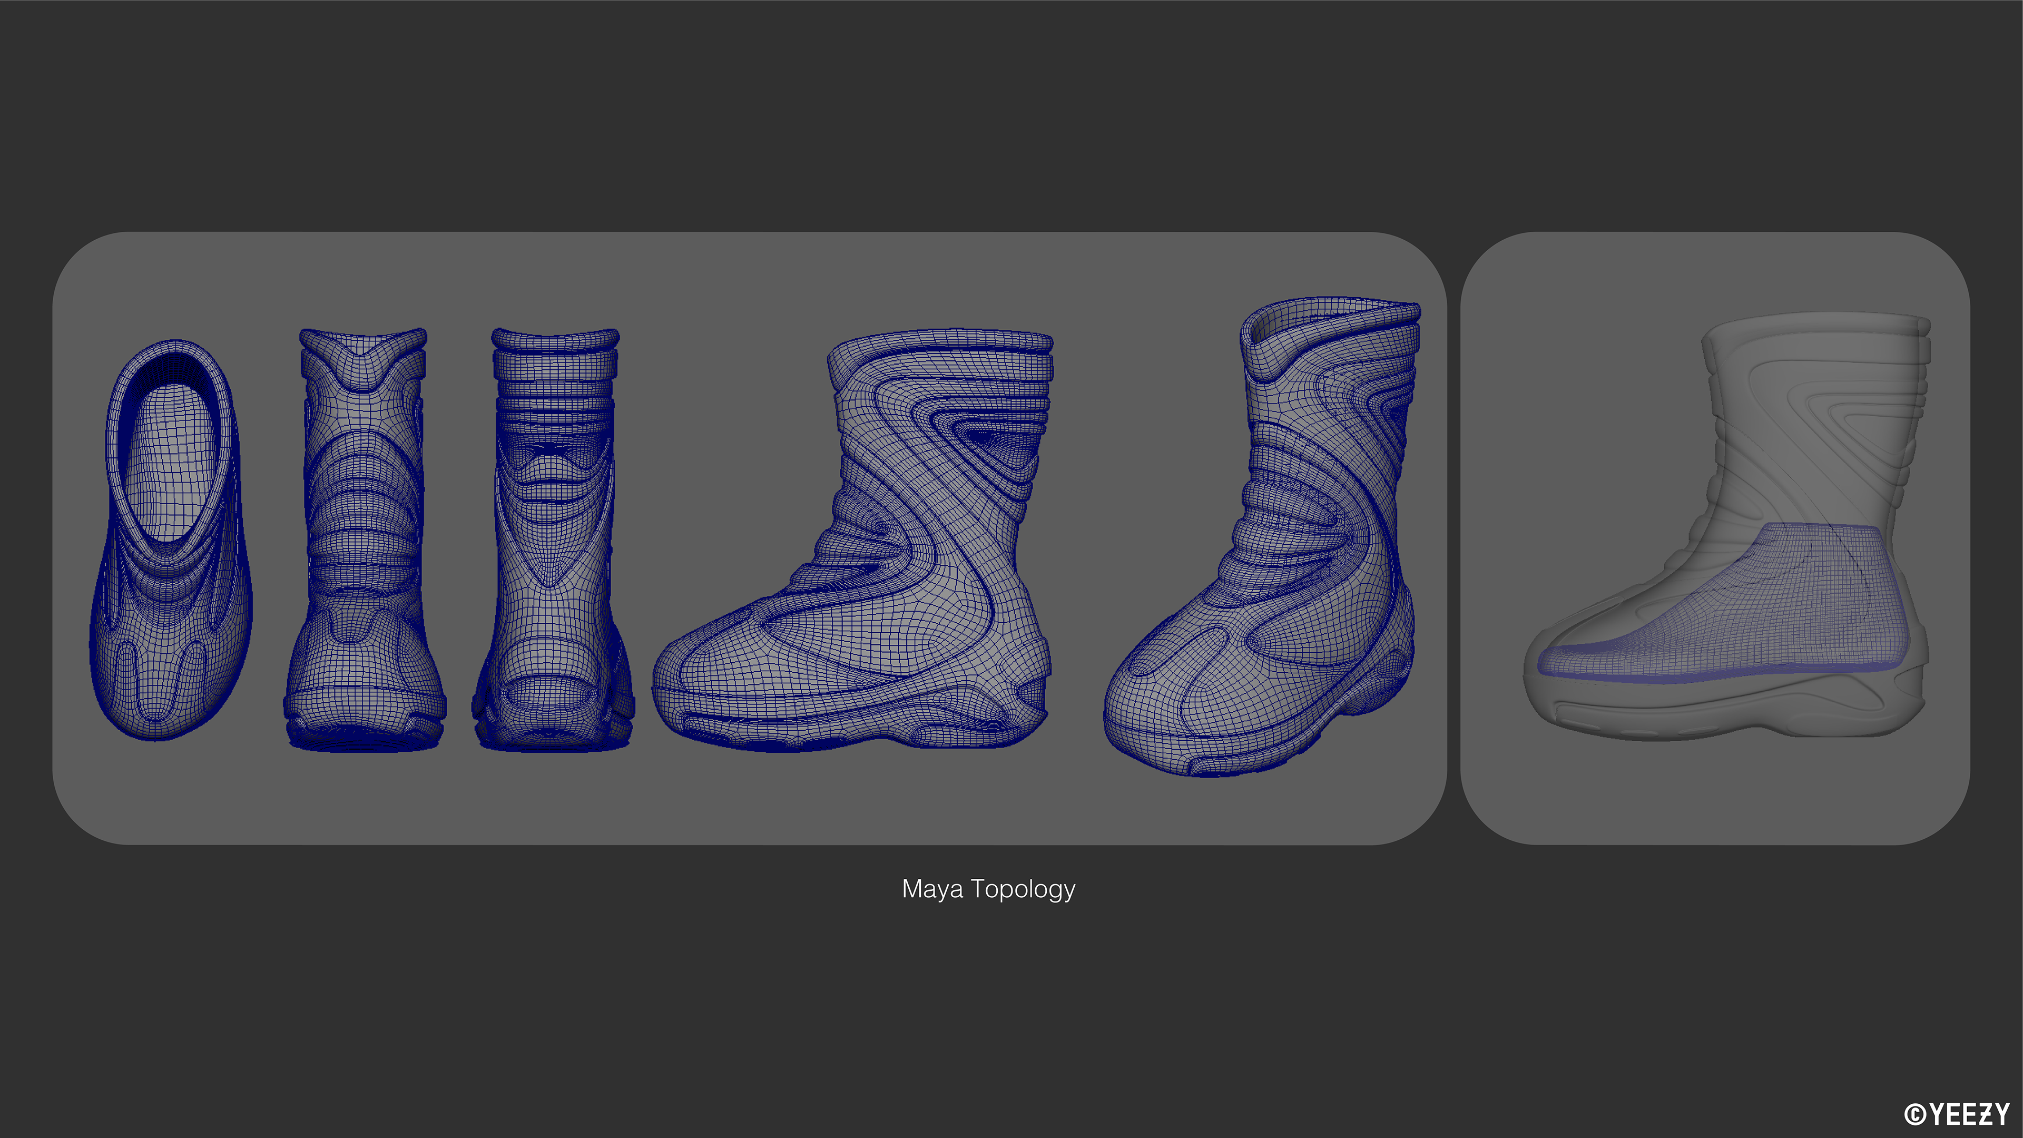This screenshot has width=2023, height=1138.
Task: Click the copyright symbol before YEEZY
Action: click(x=1914, y=1114)
